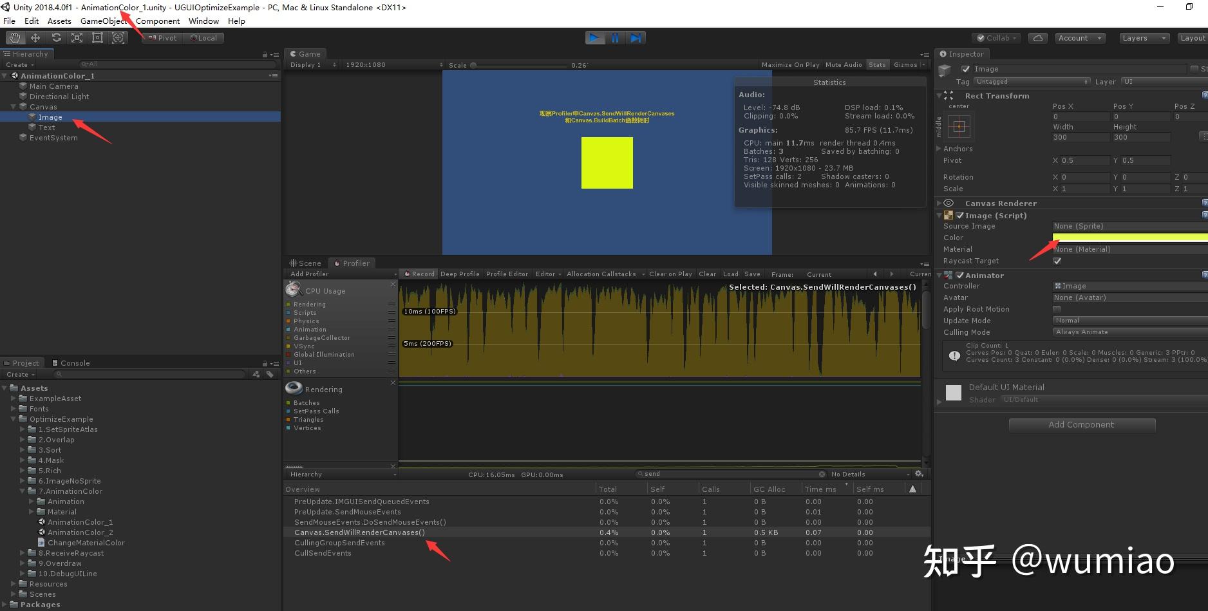Select the Rect transform tool icon

tap(97, 38)
